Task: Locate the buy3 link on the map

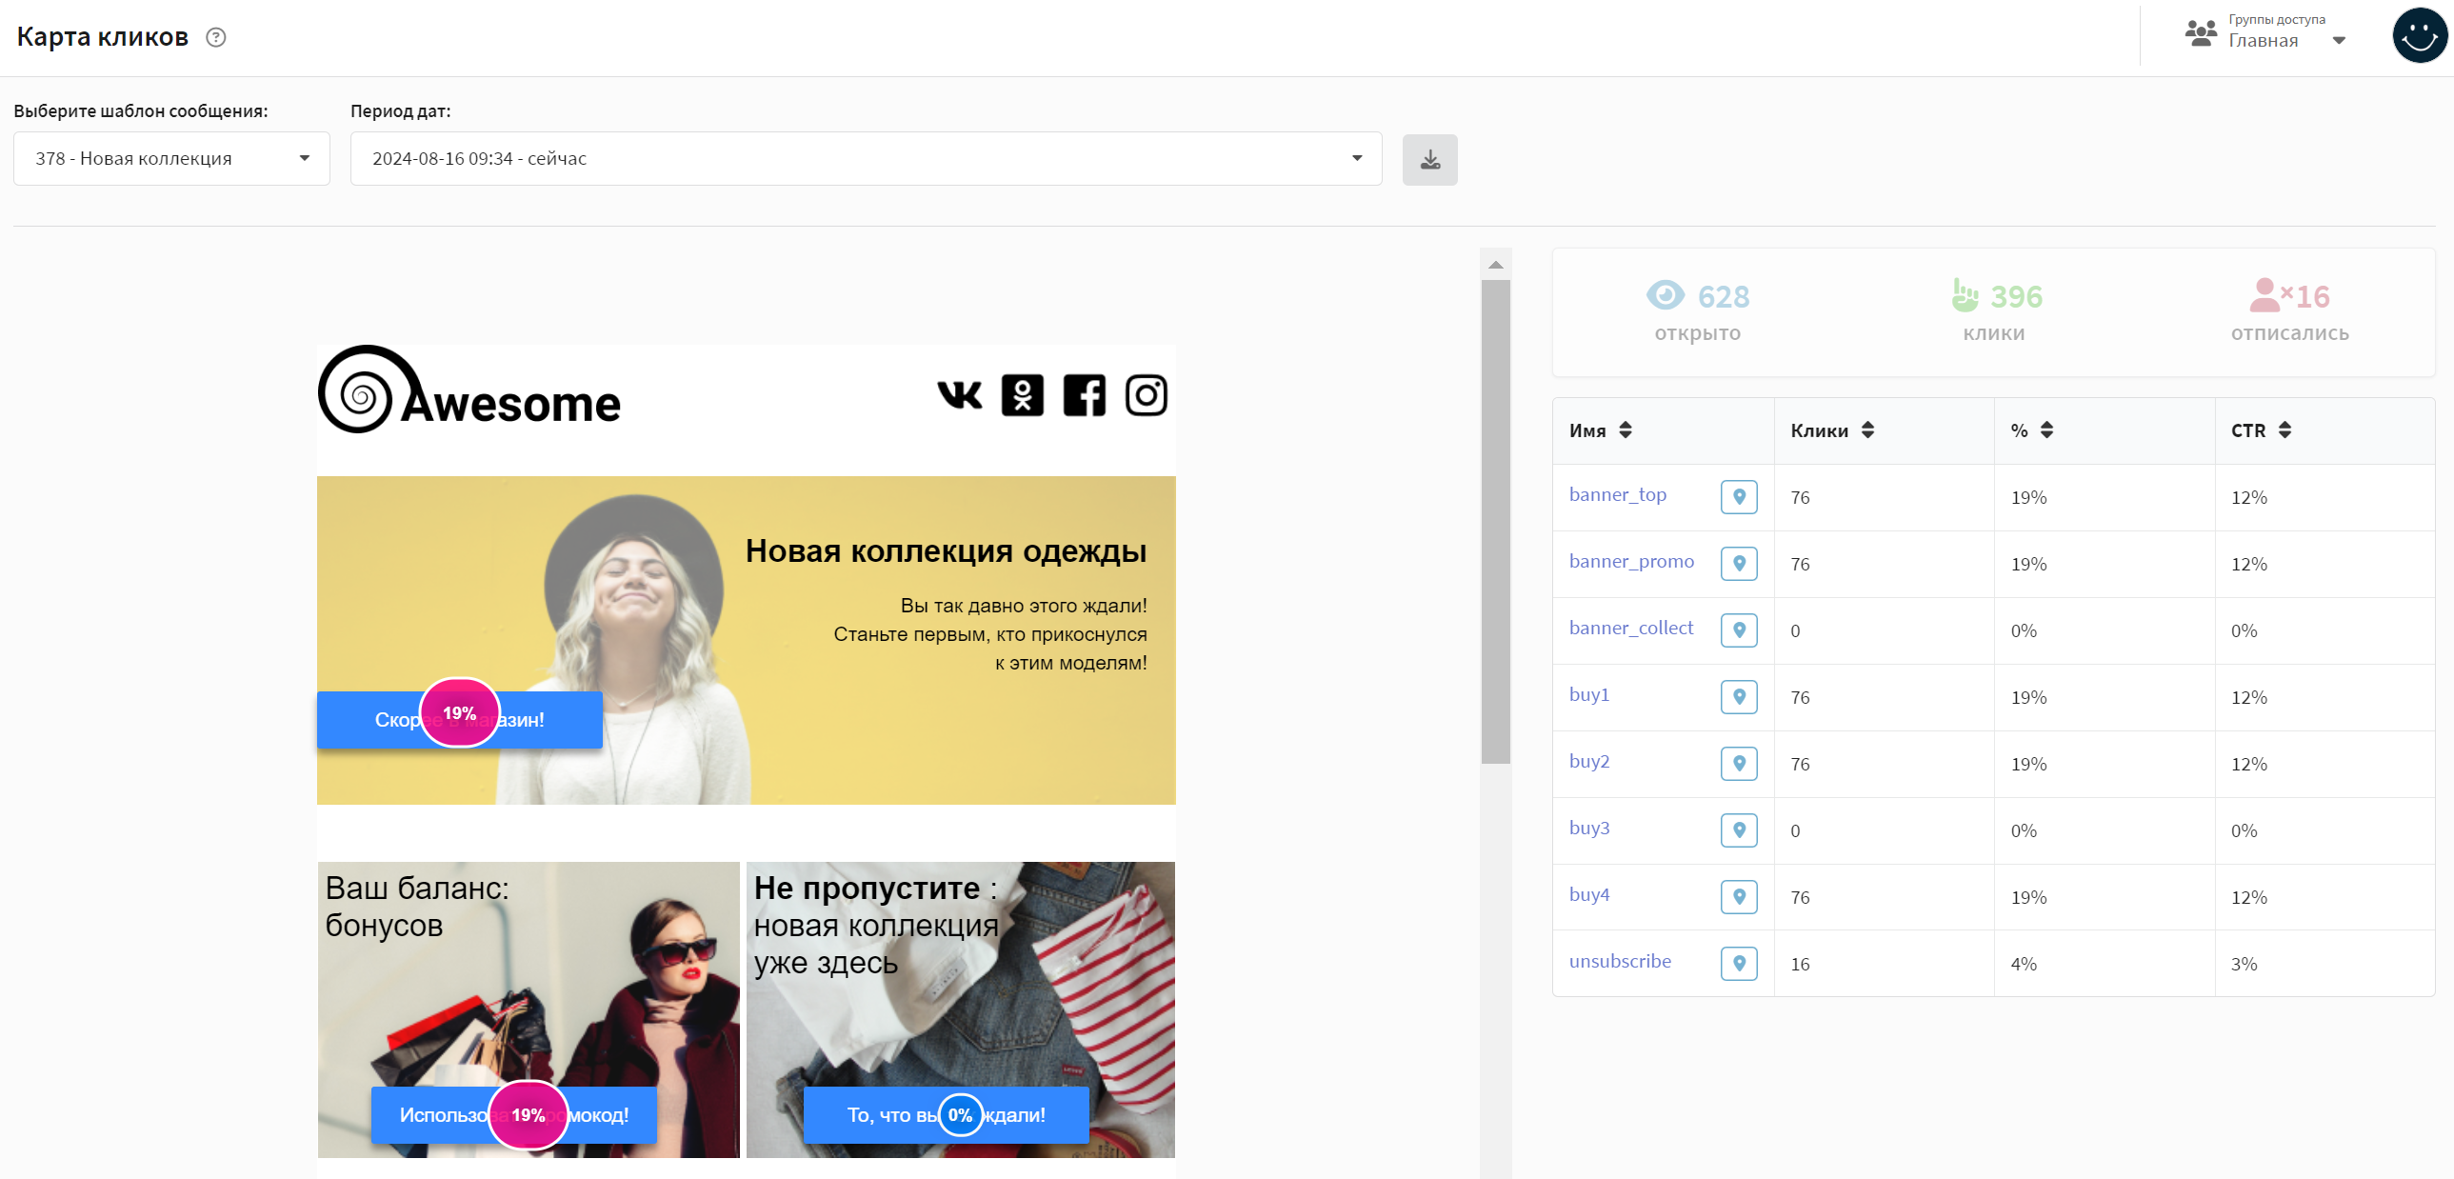Action: coord(1739,829)
